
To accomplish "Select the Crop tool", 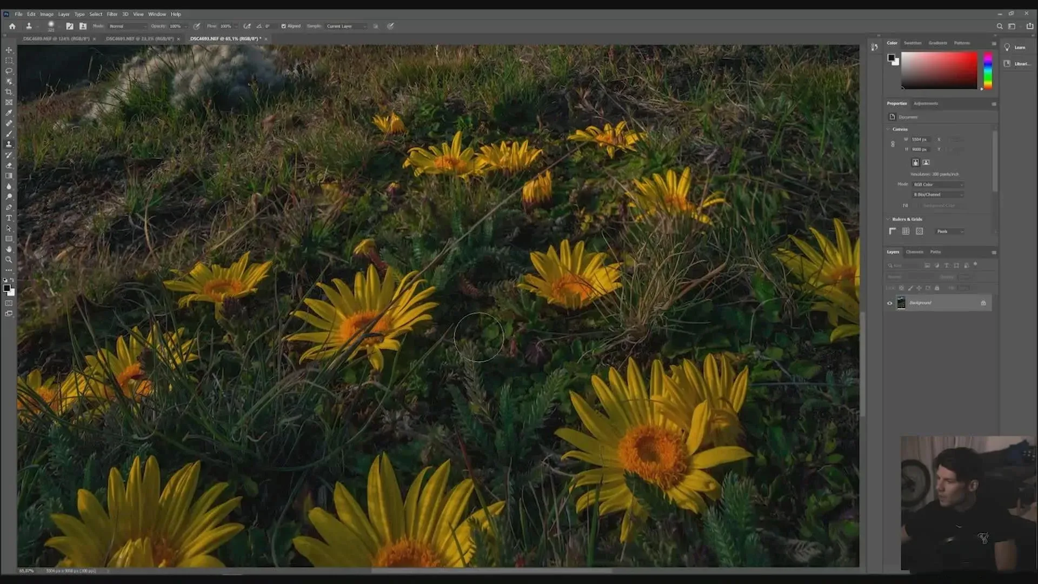I will [9, 92].
